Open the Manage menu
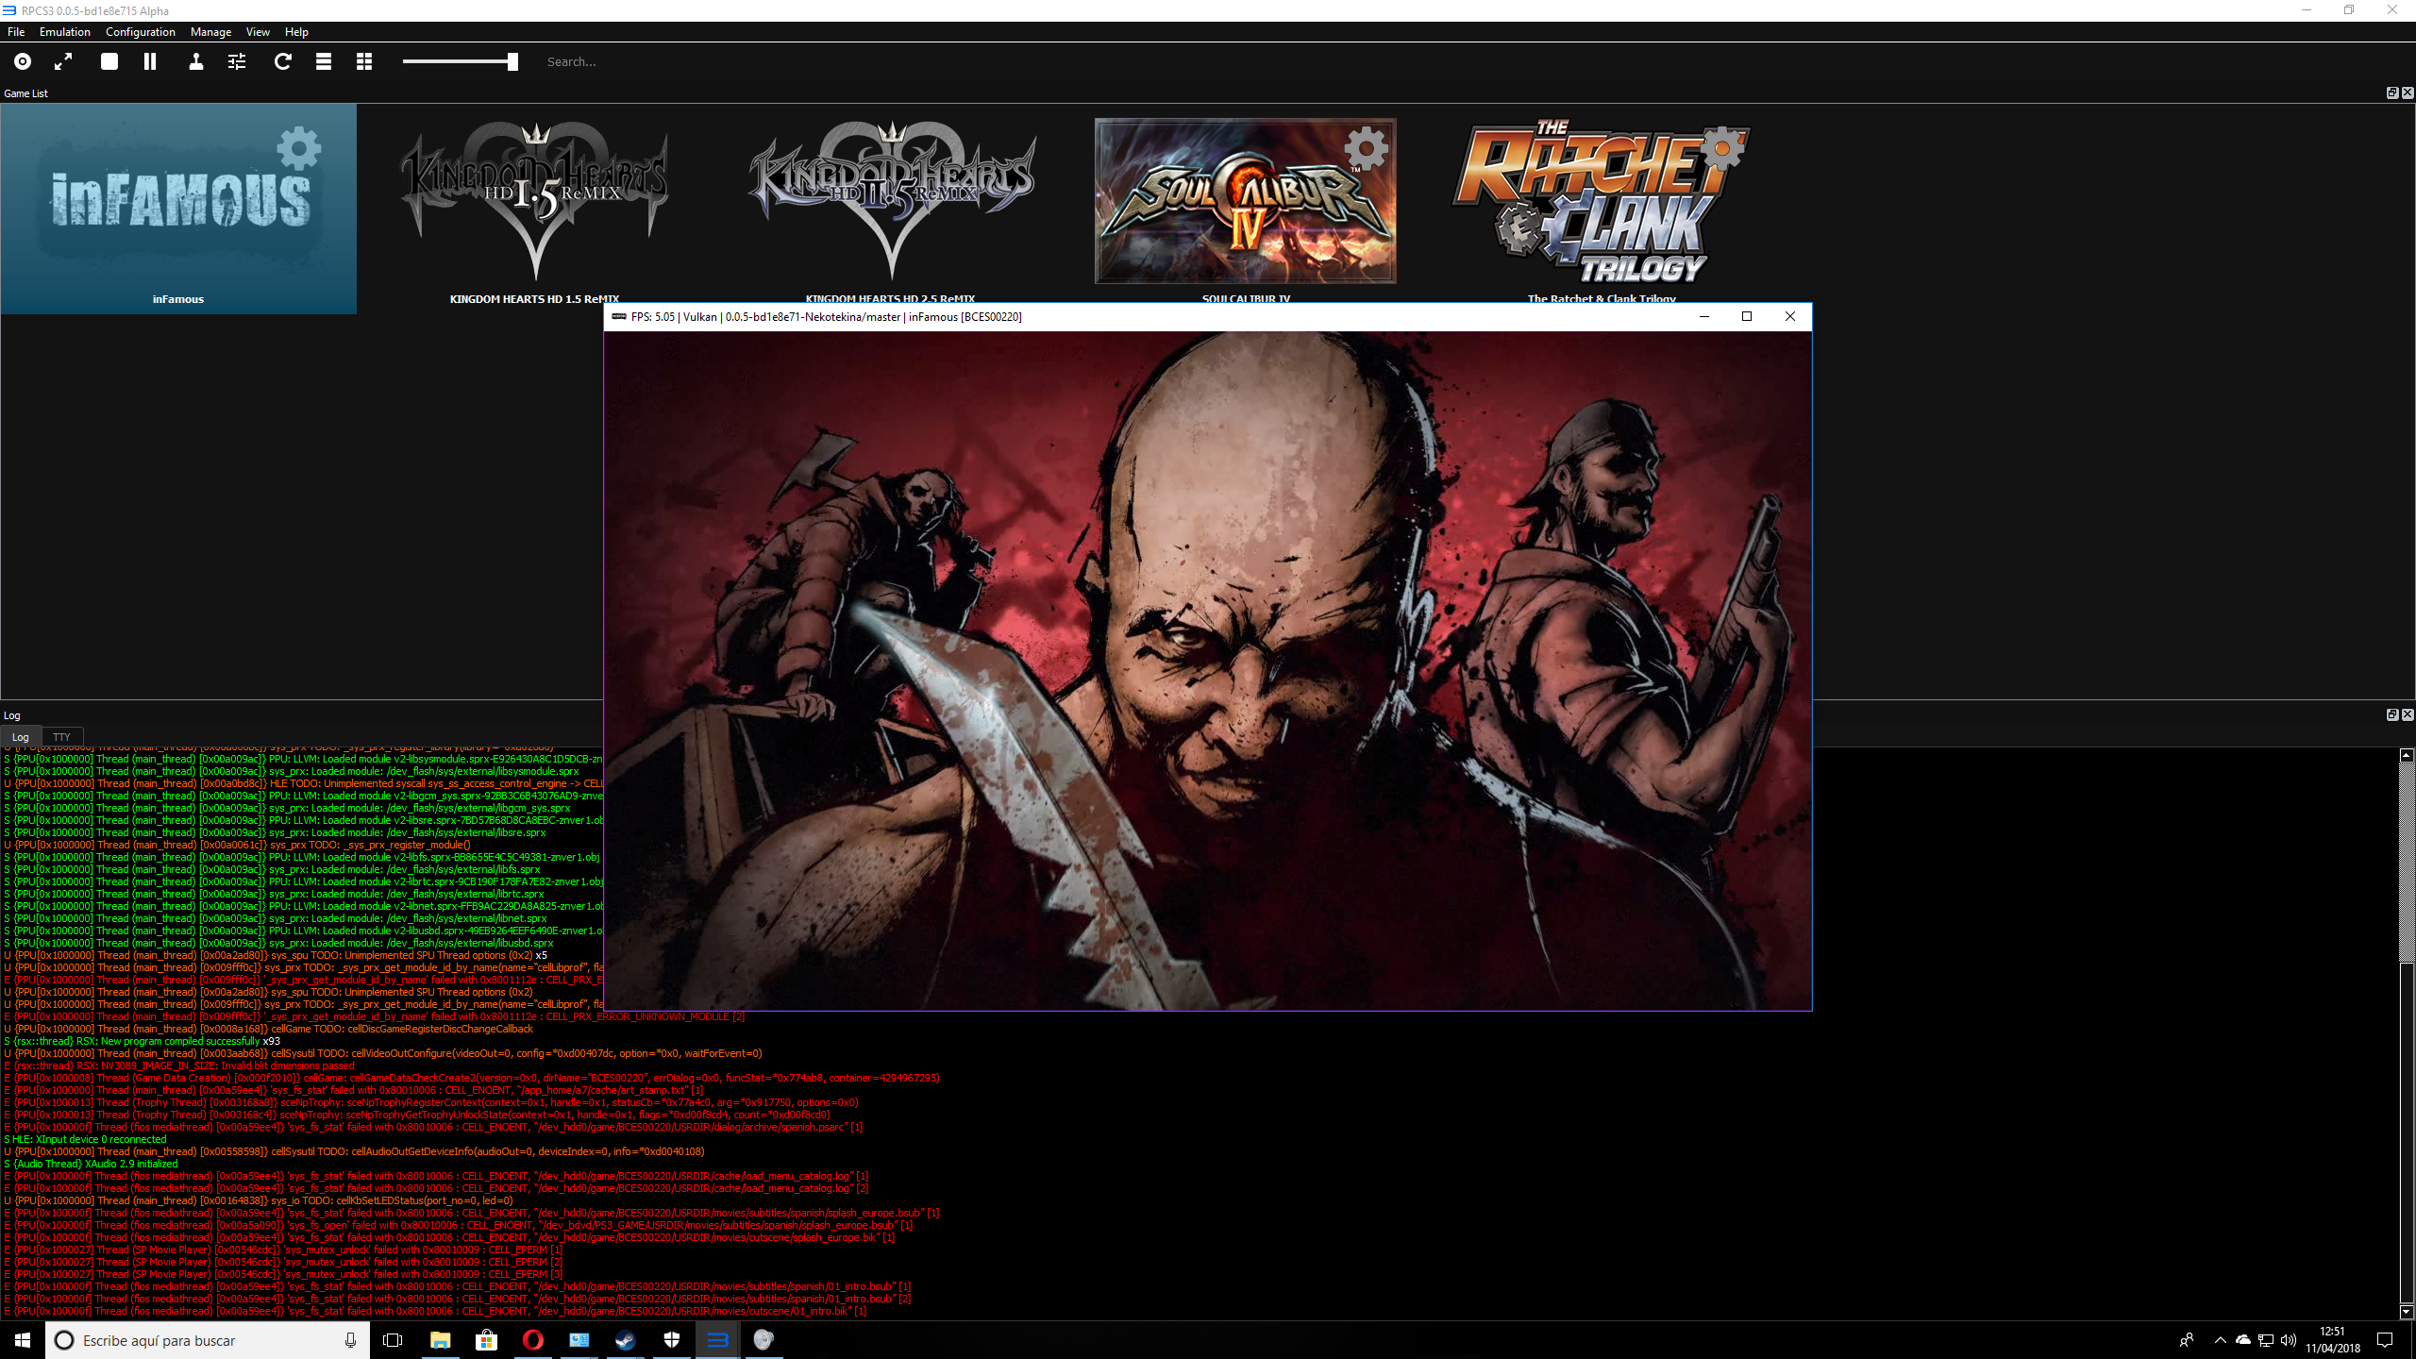Image resolution: width=2416 pixels, height=1359 pixels. pos(210,31)
